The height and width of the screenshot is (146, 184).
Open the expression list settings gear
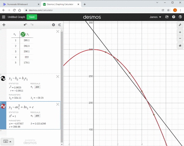pyautogui.click(x=53, y=25)
